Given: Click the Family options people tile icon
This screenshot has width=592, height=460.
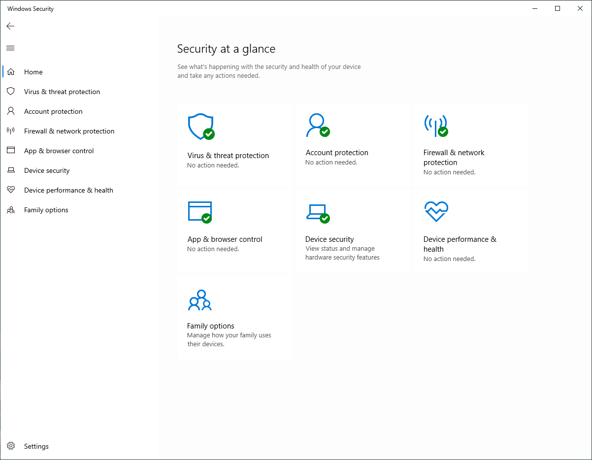Looking at the screenshot, I should tap(199, 300).
